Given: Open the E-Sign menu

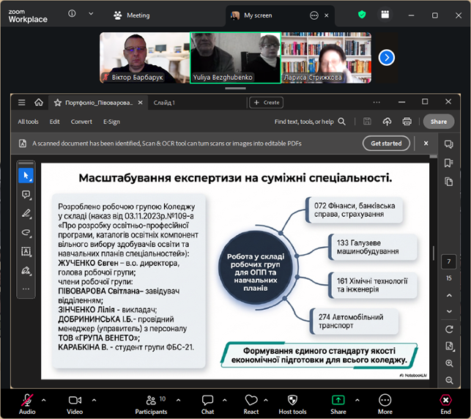Looking at the screenshot, I should [111, 122].
